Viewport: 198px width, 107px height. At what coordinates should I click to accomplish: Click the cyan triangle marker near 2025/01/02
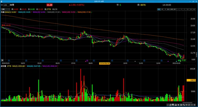click(x=176, y=61)
